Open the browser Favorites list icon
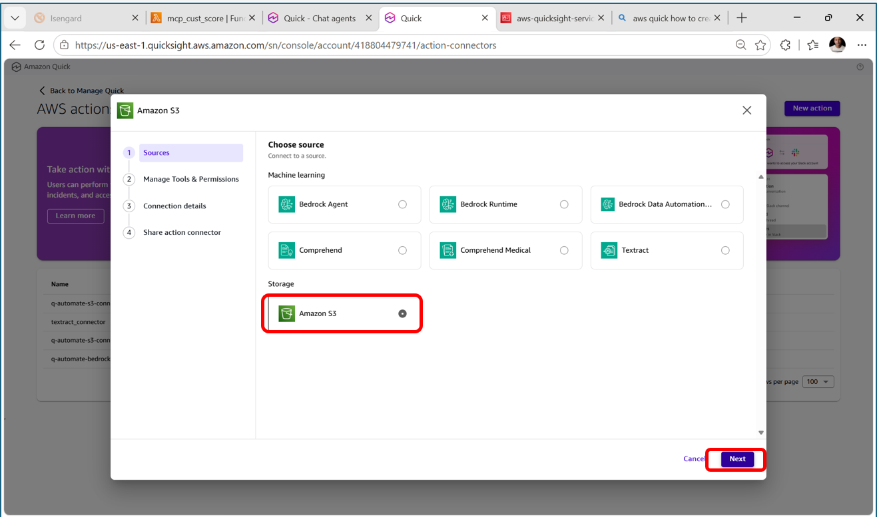Viewport: 877px width, 517px height. 812,45
